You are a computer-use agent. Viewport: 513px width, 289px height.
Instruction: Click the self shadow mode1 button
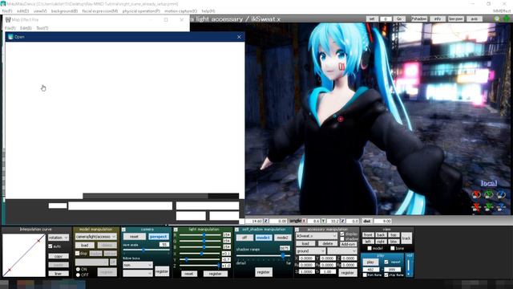[x=264, y=238]
